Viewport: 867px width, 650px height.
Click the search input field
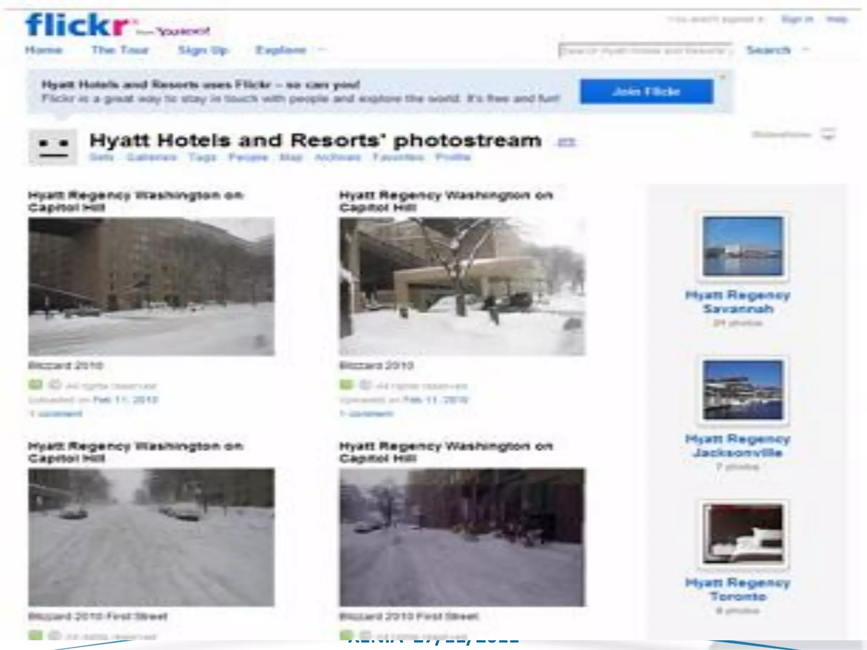click(x=645, y=50)
